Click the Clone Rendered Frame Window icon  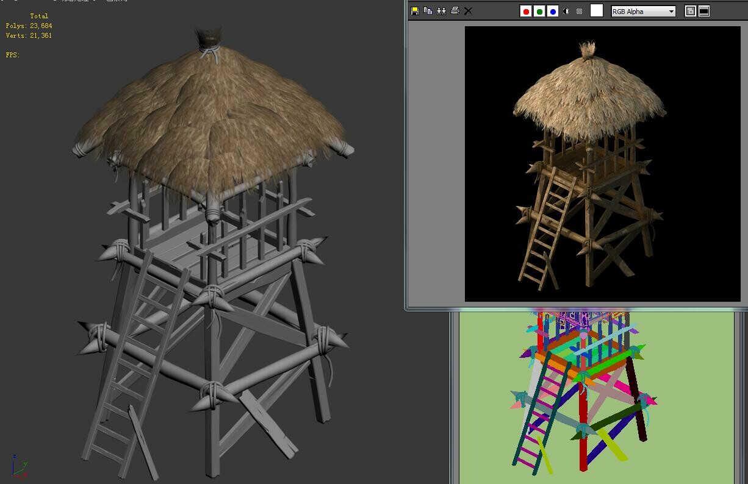point(441,10)
